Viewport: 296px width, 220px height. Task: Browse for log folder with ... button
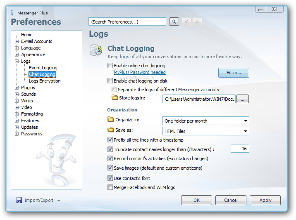(x=243, y=99)
